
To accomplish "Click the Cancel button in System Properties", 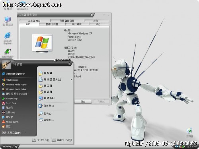I will click(83, 102).
